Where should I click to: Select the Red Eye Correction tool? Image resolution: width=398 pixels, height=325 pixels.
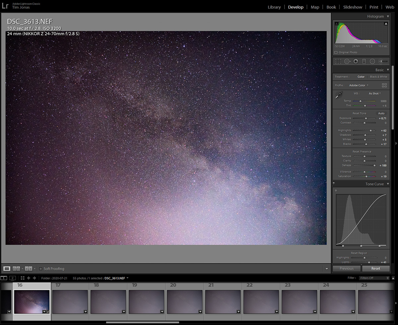(355, 61)
